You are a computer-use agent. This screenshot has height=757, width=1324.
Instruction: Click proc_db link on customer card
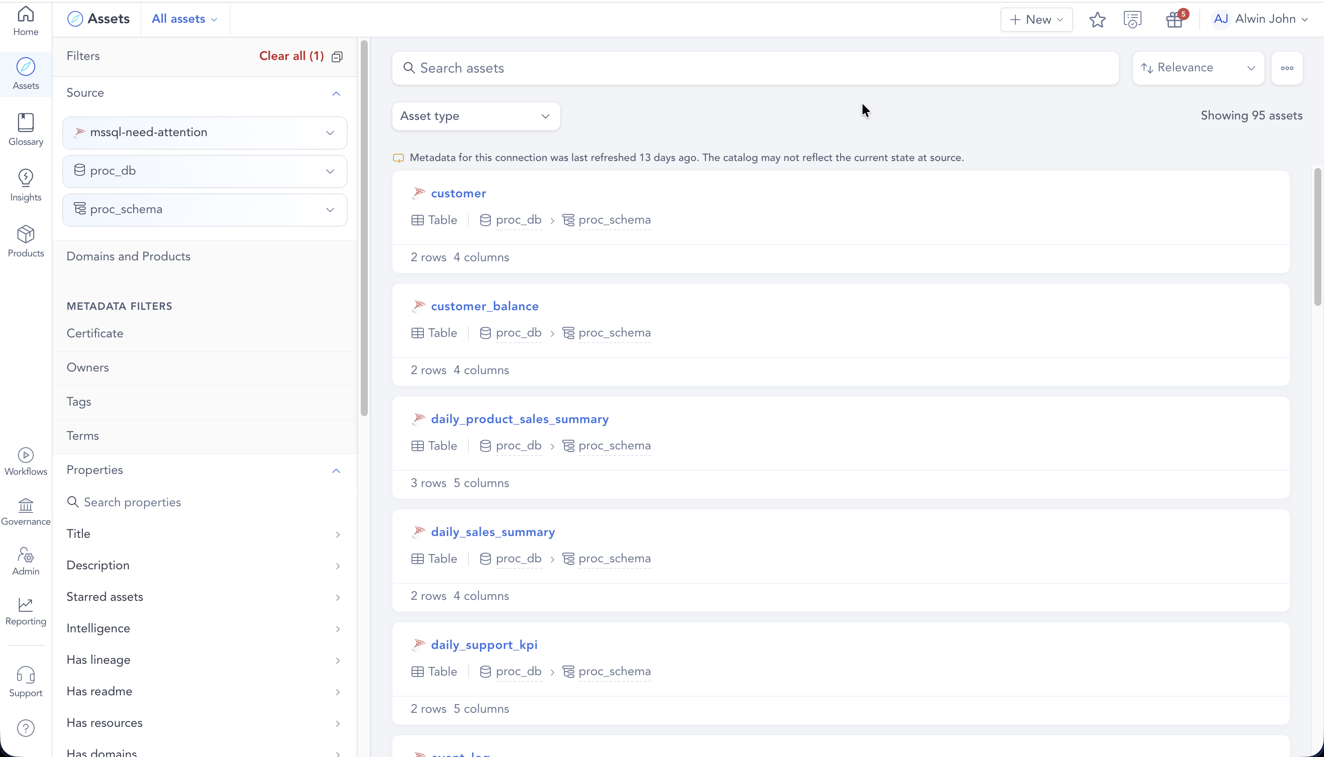(518, 220)
